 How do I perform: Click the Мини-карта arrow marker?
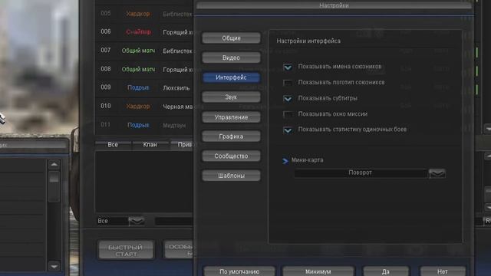point(285,161)
